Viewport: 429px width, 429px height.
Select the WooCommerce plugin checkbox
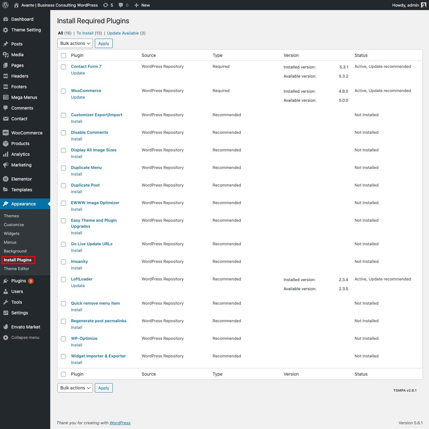(63, 91)
